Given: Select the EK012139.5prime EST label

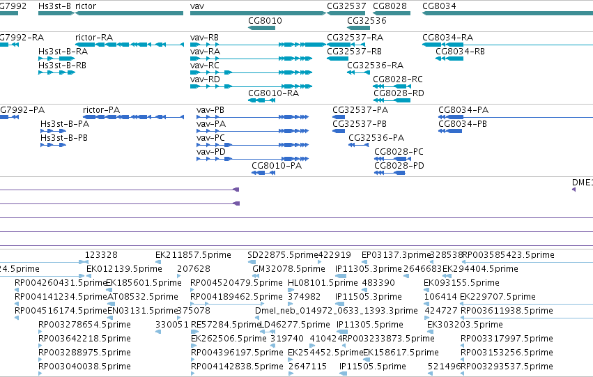Looking at the screenshot, I should click(x=125, y=269).
